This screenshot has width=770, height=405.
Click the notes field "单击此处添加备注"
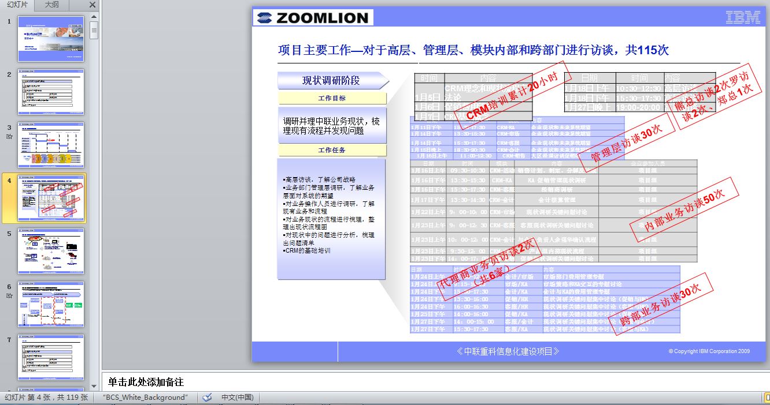146,382
